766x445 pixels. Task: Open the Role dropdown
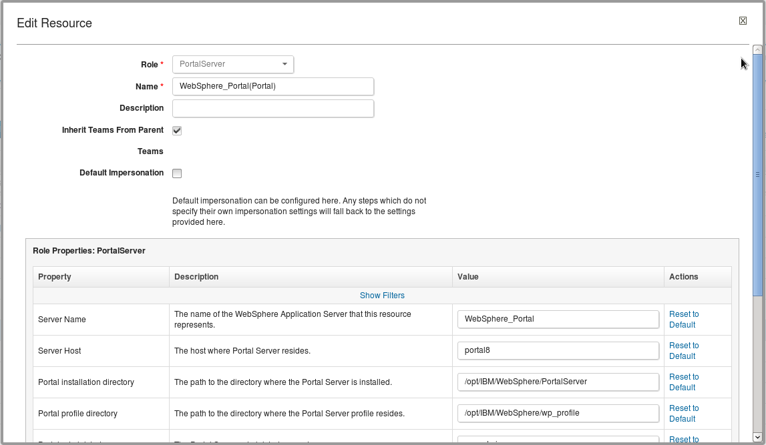(233, 64)
